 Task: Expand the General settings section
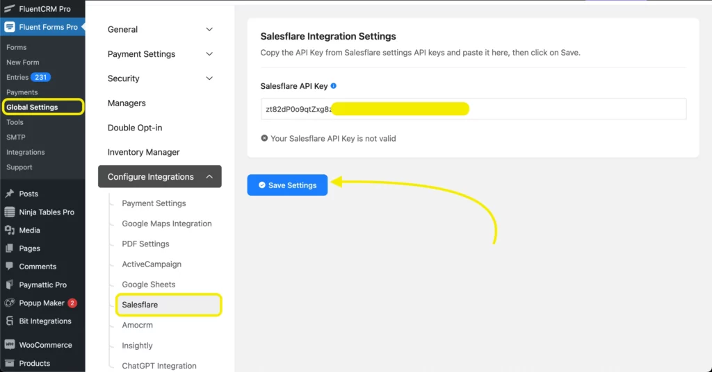209,29
